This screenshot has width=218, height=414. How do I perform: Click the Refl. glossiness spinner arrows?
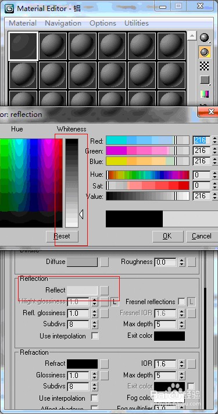pyautogui.click(x=95, y=313)
